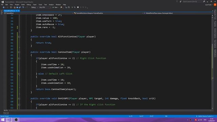Click the orange user account avatar
This screenshot has height=122, width=217.
tap(215, 5)
